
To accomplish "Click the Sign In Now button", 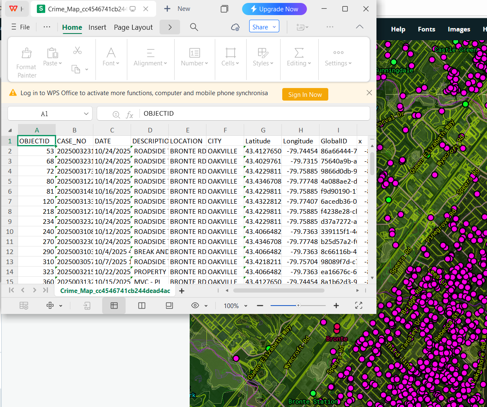I will [x=305, y=94].
